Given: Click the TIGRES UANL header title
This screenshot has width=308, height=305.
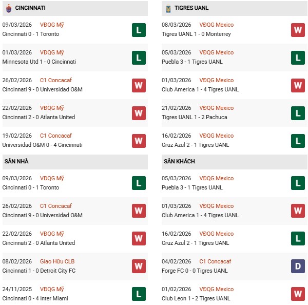Looking at the screenshot, I should 191,8.
